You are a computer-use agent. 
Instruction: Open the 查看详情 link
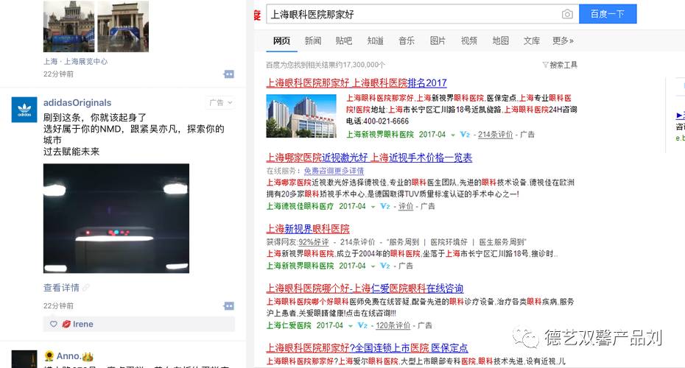click(x=61, y=288)
